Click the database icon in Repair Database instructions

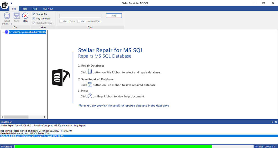90,72
